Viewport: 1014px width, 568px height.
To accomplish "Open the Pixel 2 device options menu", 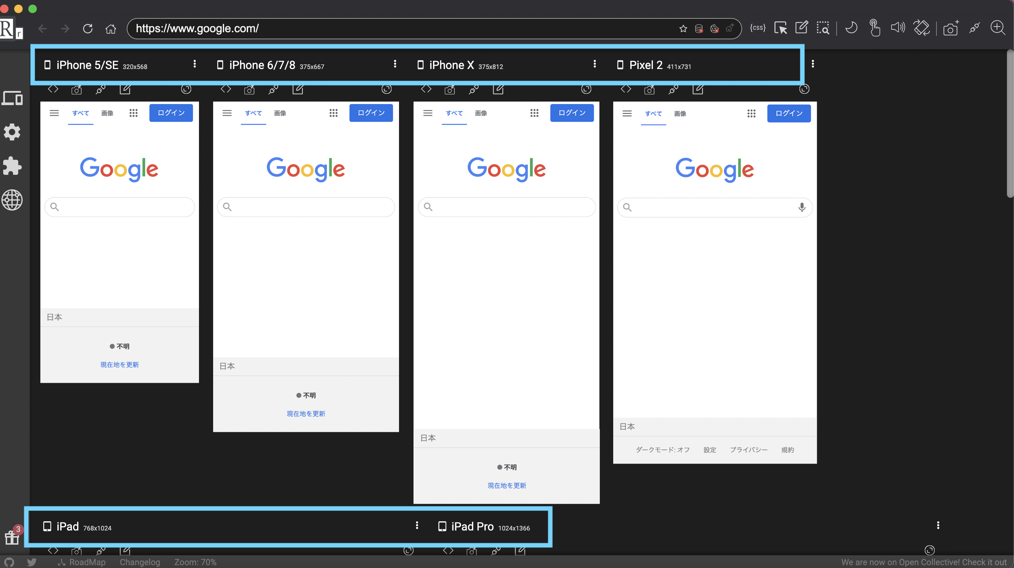I will (813, 64).
